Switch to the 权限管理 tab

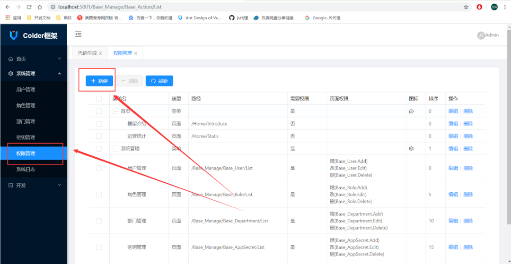(123, 53)
